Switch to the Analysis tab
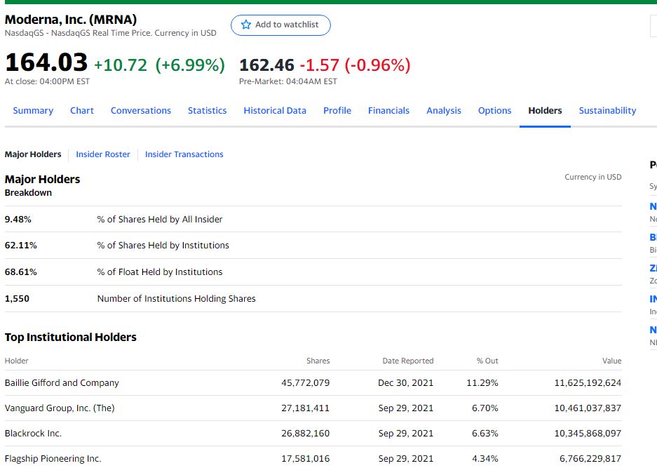The height and width of the screenshot is (468, 657). (444, 111)
